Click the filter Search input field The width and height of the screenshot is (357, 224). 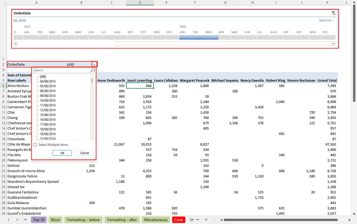tap(61, 70)
